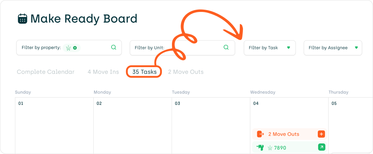Open unit 7890 with green arrow icon
Viewport: 373px width, 154px height.
point(322,148)
